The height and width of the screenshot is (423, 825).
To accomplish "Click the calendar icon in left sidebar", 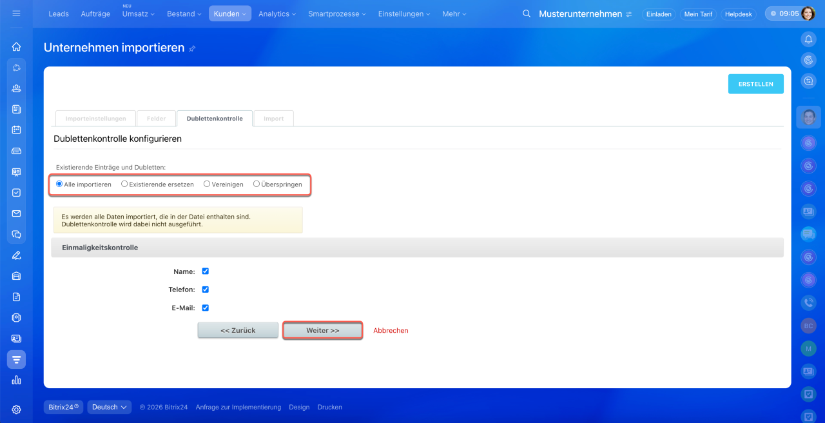I will 16,130.
